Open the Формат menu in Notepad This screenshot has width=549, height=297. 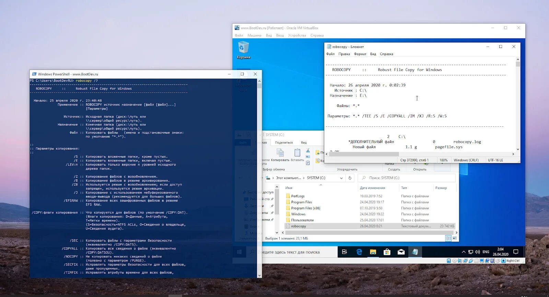(x=360, y=54)
